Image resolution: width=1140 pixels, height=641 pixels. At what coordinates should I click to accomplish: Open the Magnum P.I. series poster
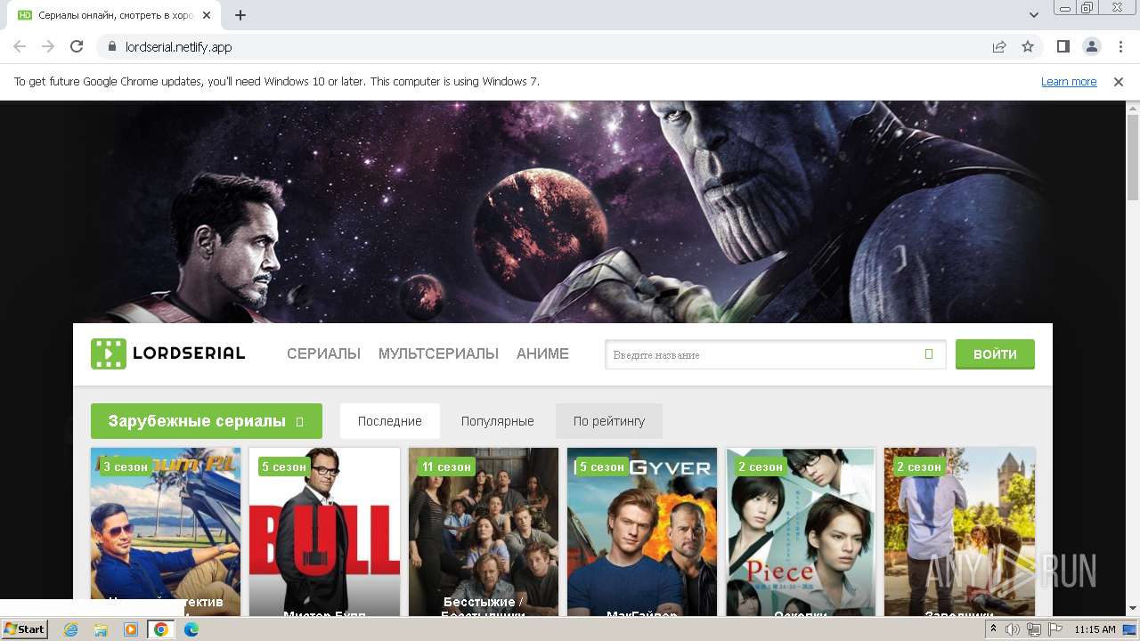pyautogui.click(x=166, y=531)
